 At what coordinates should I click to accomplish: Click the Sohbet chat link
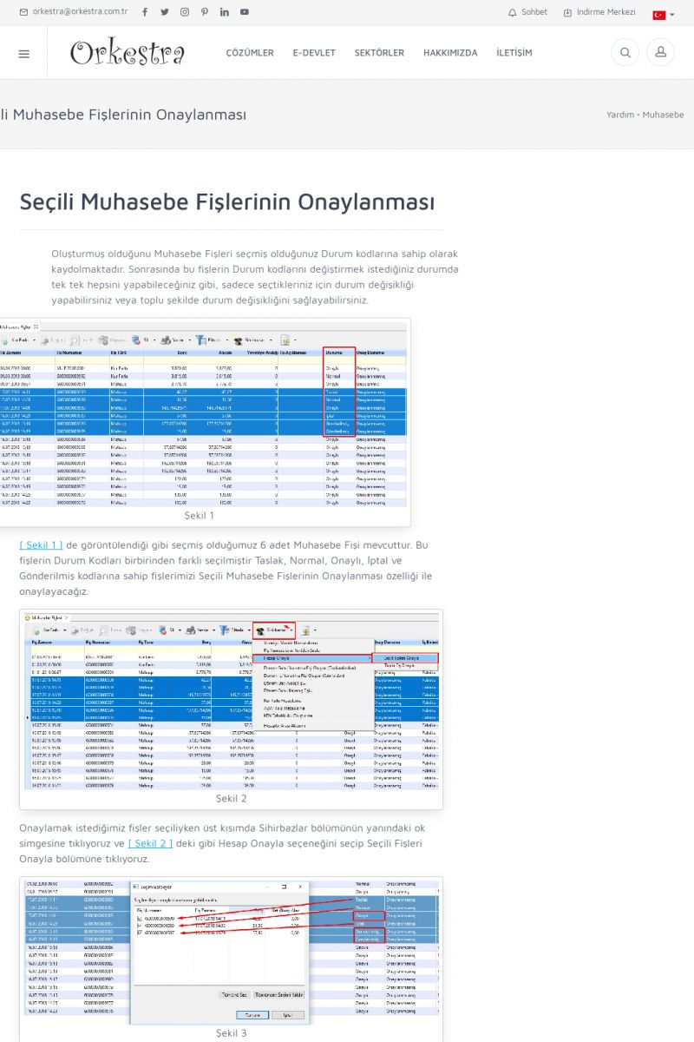[x=527, y=12]
